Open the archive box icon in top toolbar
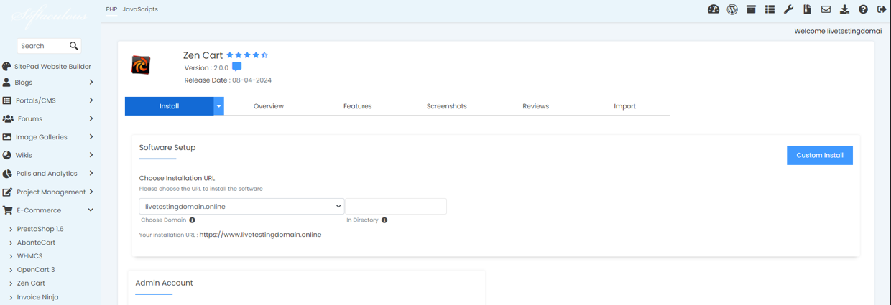 (x=751, y=9)
